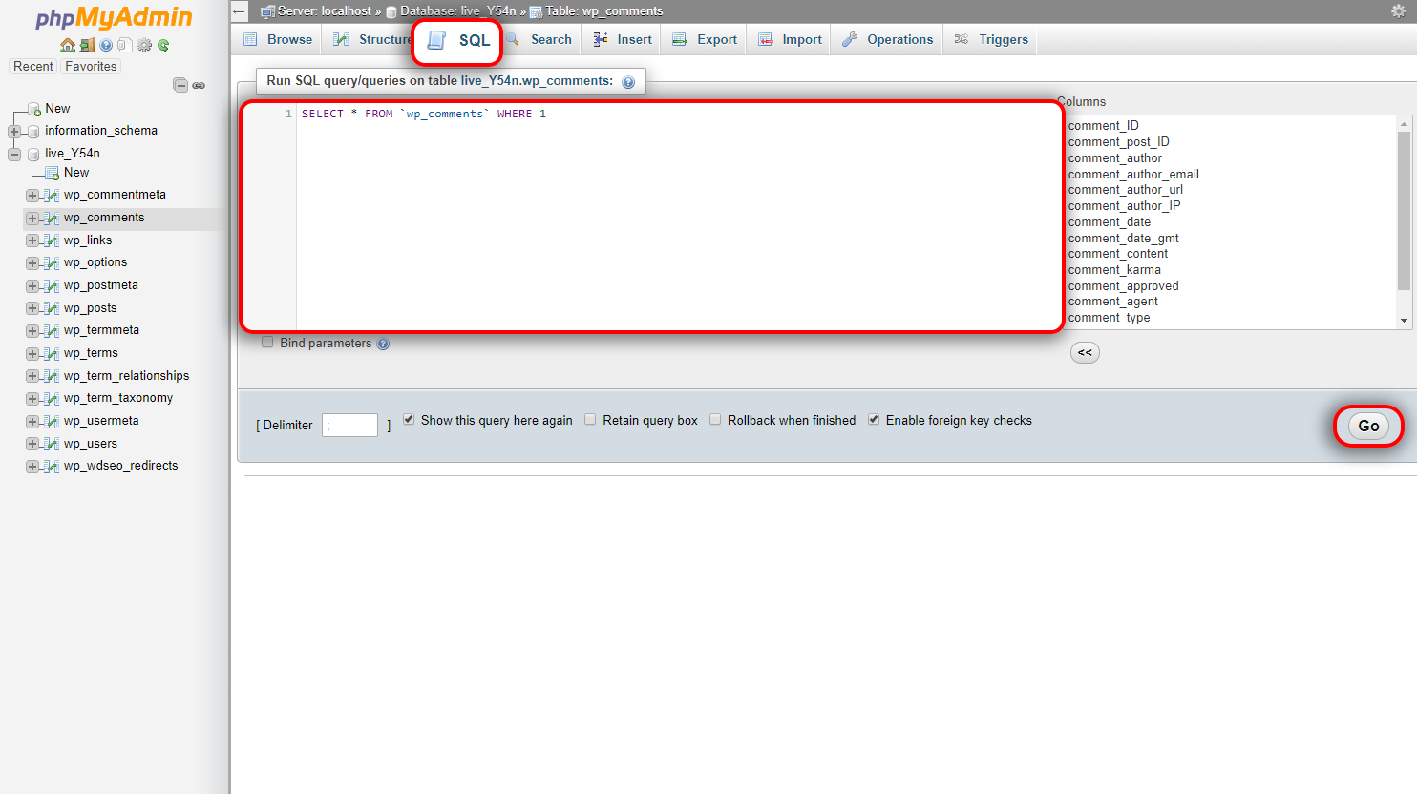Select comment_author_email in Columns list
This screenshot has width=1417, height=794.
click(x=1133, y=175)
